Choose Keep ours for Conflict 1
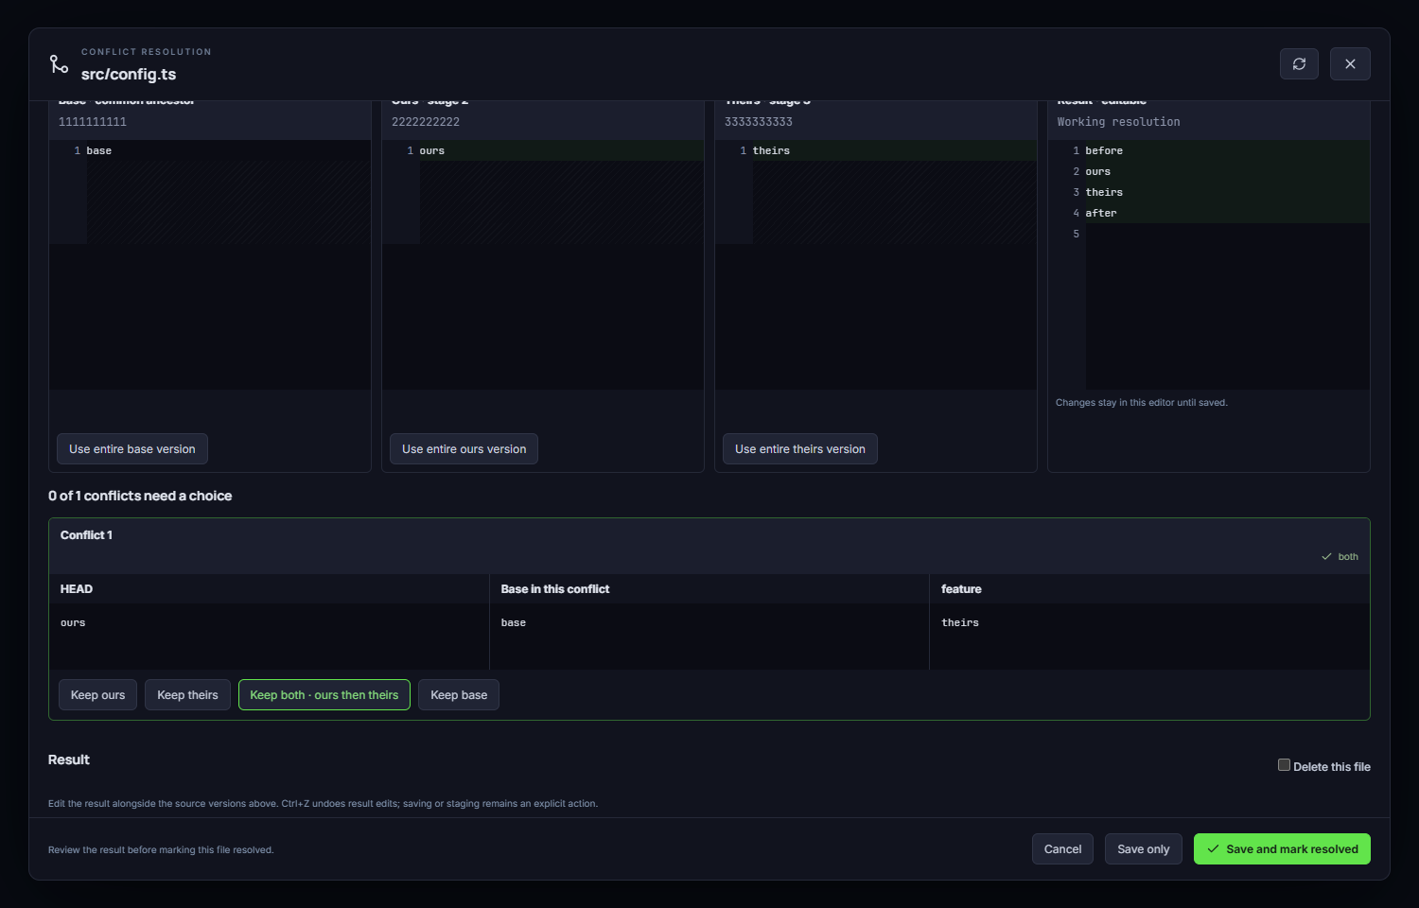Screen dimensions: 1419x908 point(97,695)
